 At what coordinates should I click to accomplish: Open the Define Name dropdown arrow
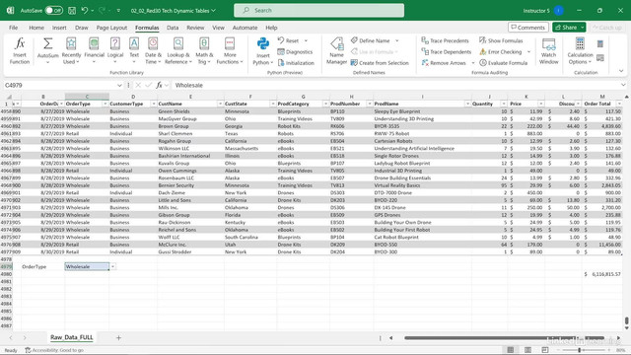click(396, 40)
